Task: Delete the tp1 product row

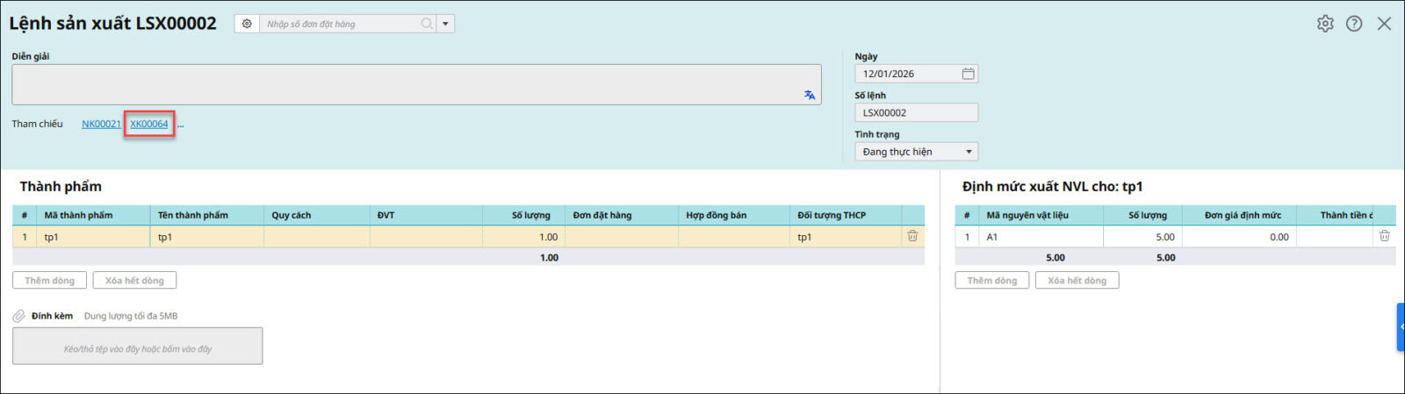Action: (912, 236)
